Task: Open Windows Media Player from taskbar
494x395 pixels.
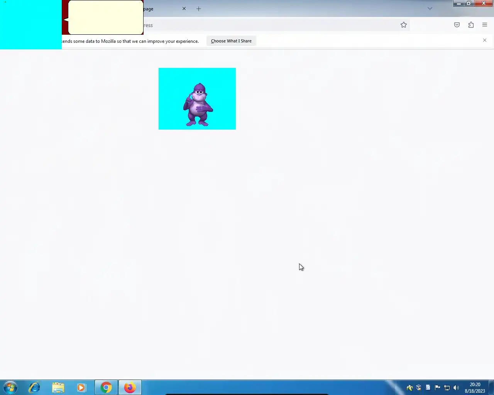Action: coord(81,387)
